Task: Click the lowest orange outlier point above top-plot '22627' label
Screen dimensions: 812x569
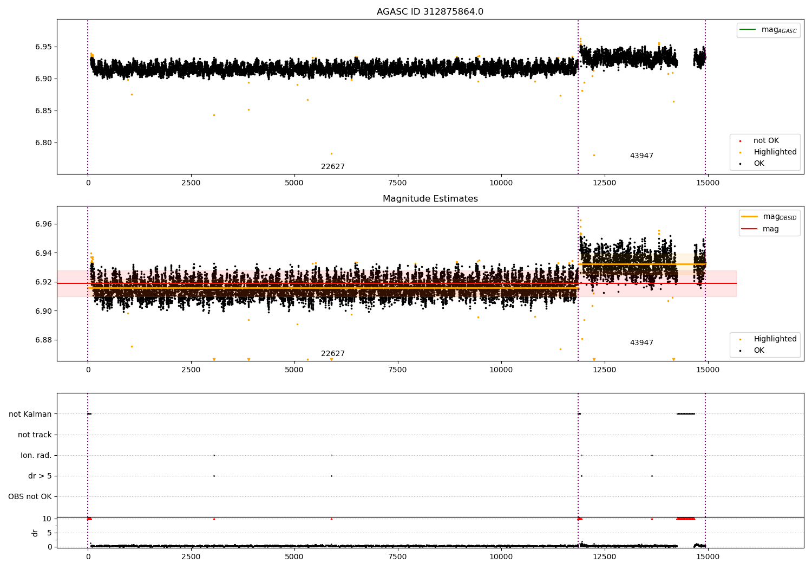Action: pyautogui.click(x=331, y=153)
